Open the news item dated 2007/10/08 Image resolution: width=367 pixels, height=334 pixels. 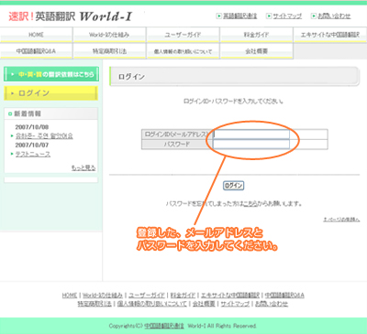click(44, 135)
